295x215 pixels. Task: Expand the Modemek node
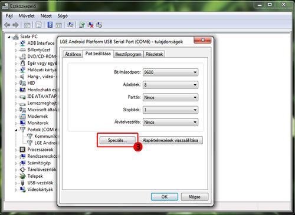click(16, 117)
